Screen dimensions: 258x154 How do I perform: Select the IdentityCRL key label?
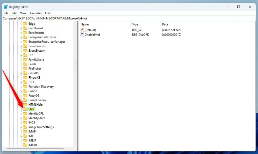click(36, 113)
